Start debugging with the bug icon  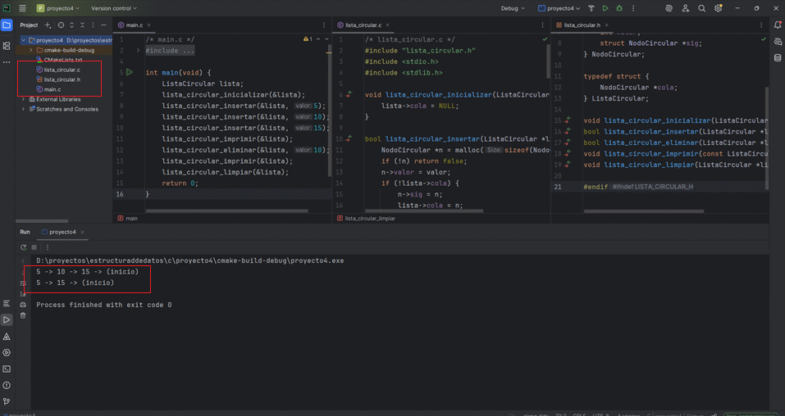[619, 8]
